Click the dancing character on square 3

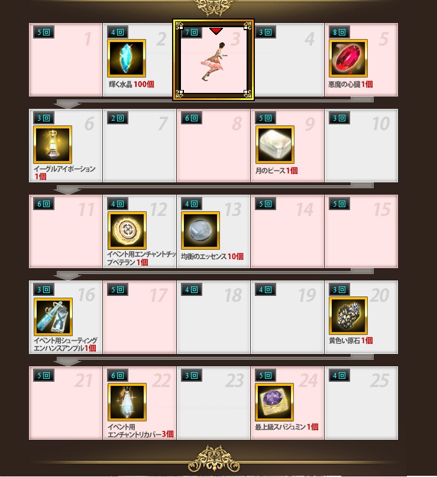tap(215, 62)
